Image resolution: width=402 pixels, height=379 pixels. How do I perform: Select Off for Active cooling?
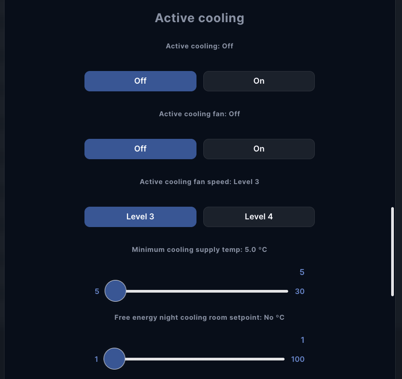pos(140,81)
